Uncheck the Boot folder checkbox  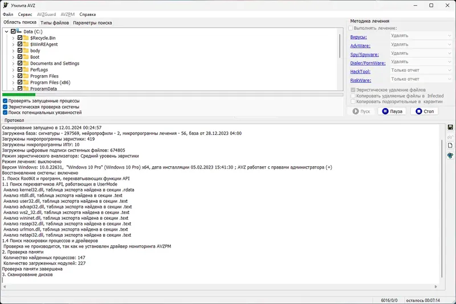20,57
